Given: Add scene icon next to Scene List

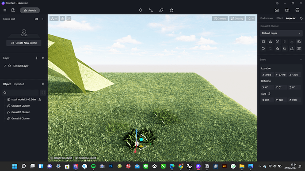Looking at the screenshot, I should (x=36, y=19).
